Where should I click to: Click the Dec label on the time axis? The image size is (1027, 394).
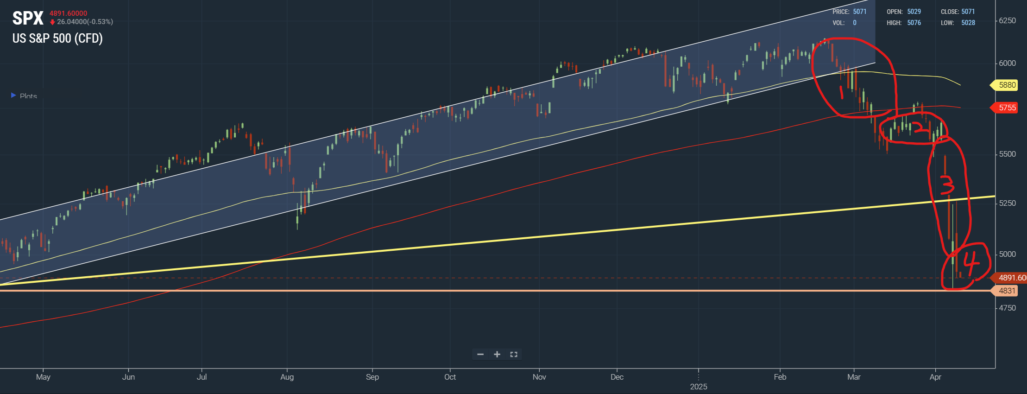click(617, 377)
